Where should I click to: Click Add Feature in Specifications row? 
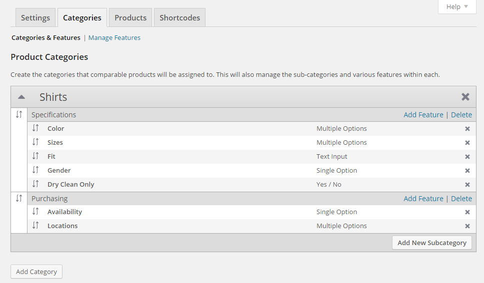[423, 115]
